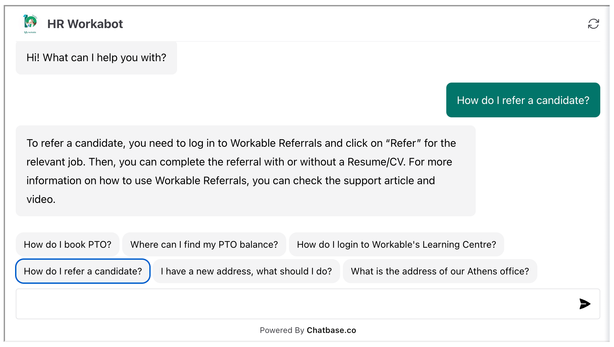
Task: Choose 'Where can I find my PTO balance?'
Action: pos(204,244)
